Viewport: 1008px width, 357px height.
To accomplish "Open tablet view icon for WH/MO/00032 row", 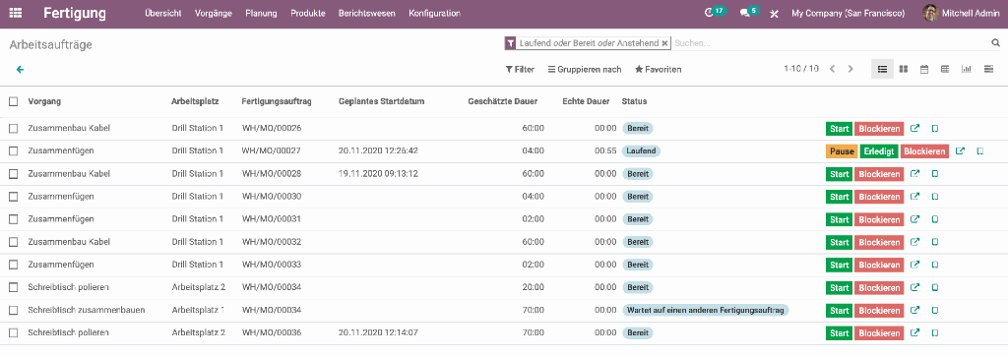I will [x=935, y=242].
